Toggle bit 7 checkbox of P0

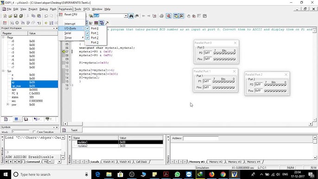point(215,53)
